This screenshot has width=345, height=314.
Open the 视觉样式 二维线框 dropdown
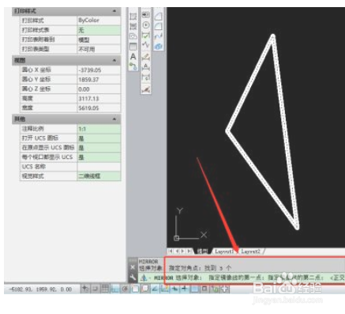click(99, 176)
